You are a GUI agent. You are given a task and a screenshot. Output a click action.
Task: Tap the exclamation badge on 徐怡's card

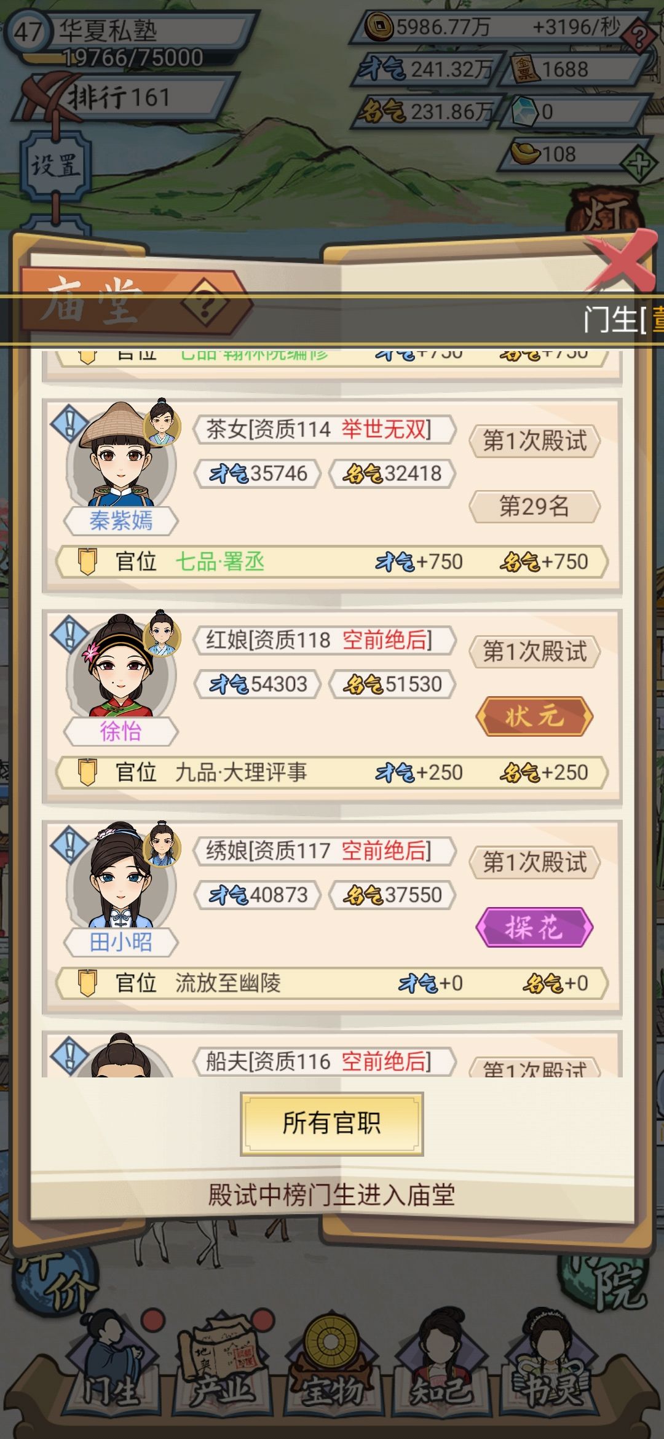(x=68, y=634)
